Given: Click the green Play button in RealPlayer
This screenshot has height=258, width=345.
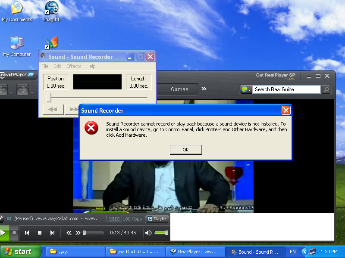Looking at the screenshot, I should click(4, 233).
